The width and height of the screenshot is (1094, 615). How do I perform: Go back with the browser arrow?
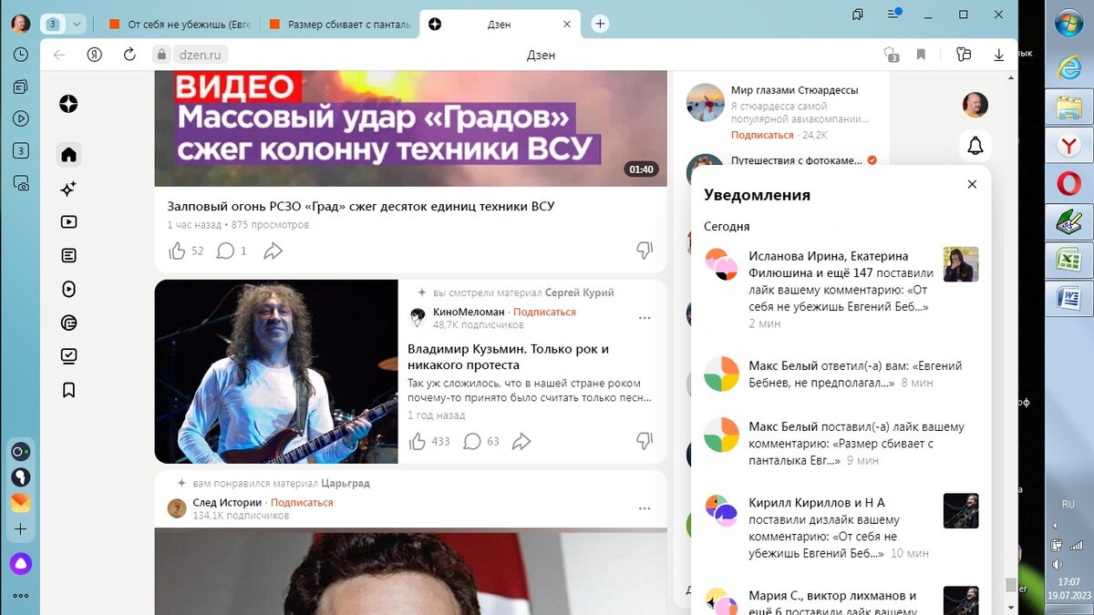tap(59, 55)
